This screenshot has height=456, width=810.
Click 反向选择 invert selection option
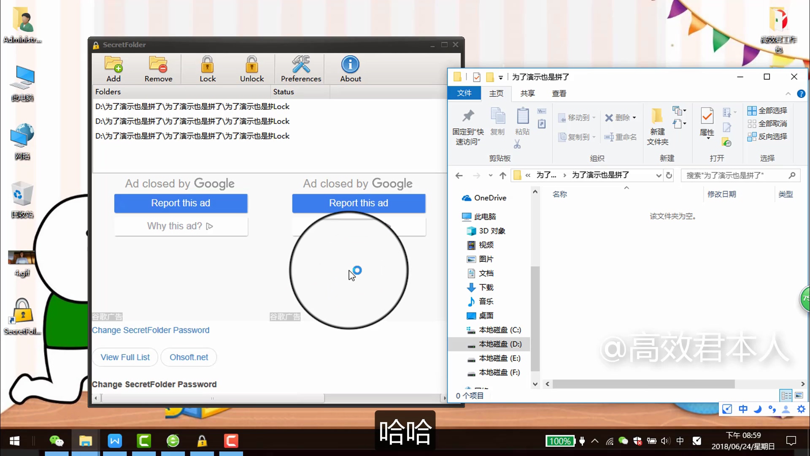(x=767, y=136)
